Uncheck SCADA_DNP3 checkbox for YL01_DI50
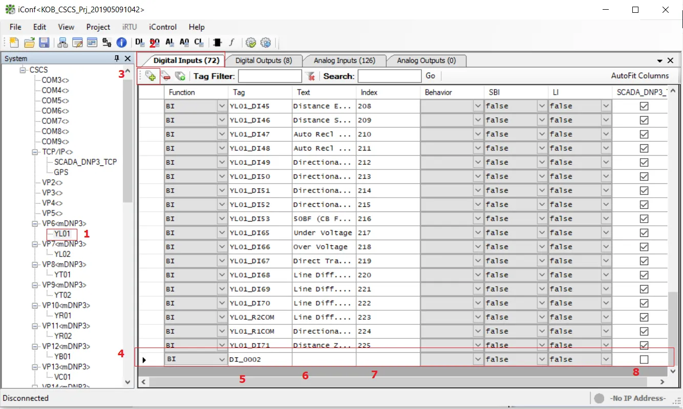Screen dimensions: 683x409 click(x=644, y=177)
